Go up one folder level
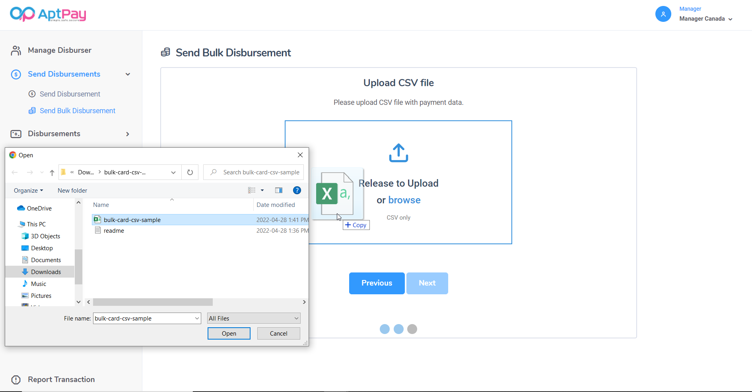 pyautogui.click(x=52, y=172)
